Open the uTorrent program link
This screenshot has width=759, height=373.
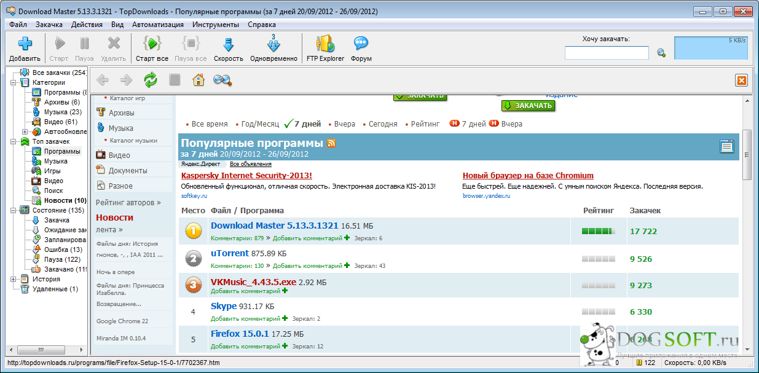(x=230, y=253)
